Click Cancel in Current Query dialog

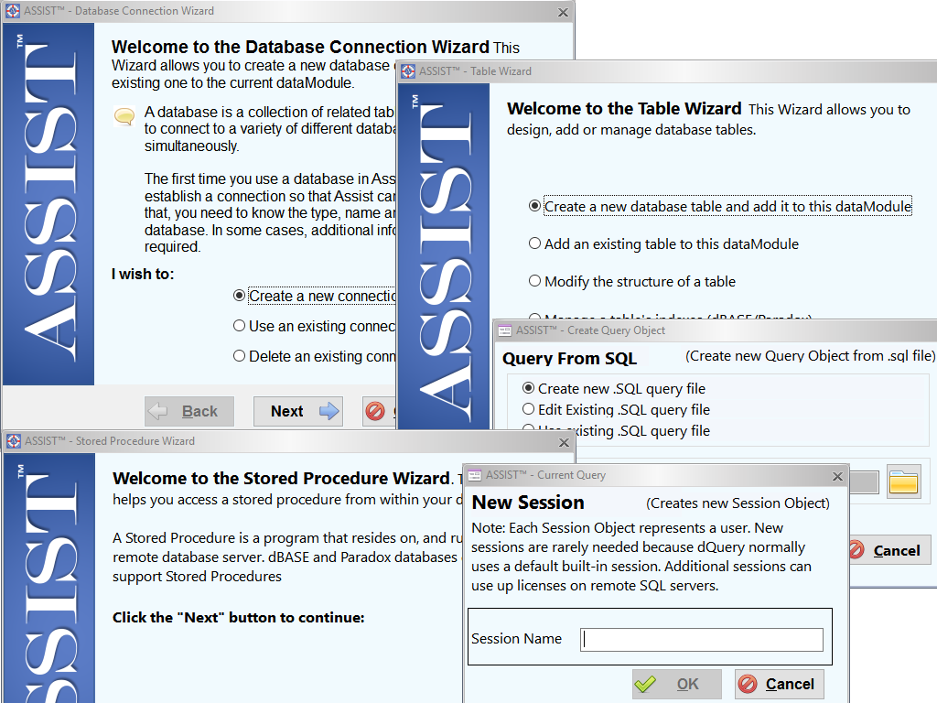coord(780,684)
